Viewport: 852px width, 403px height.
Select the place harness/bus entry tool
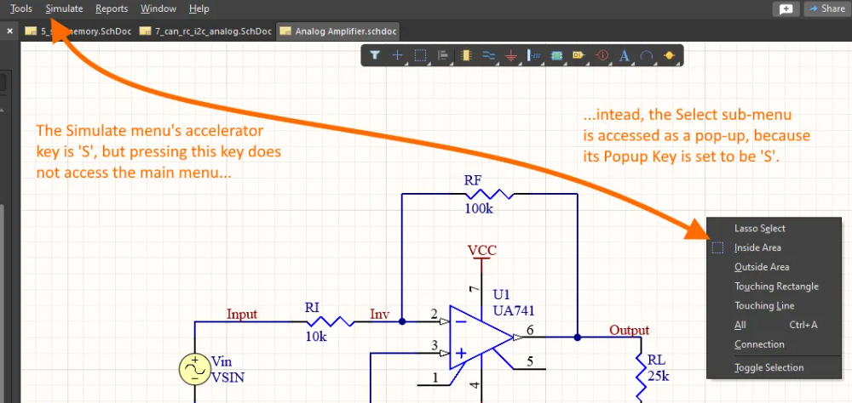(533, 55)
